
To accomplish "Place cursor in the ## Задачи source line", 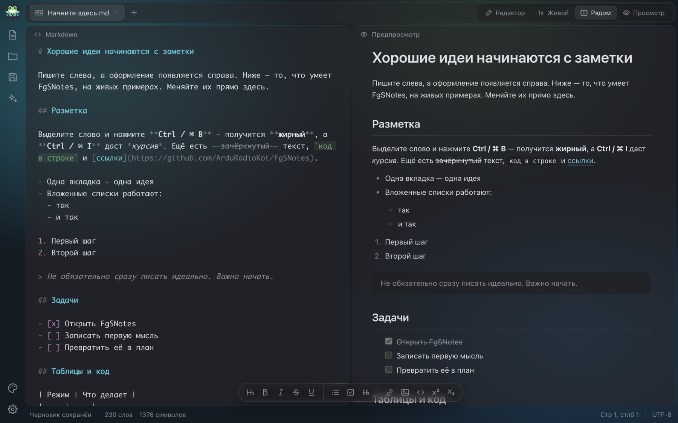I will point(58,300).
